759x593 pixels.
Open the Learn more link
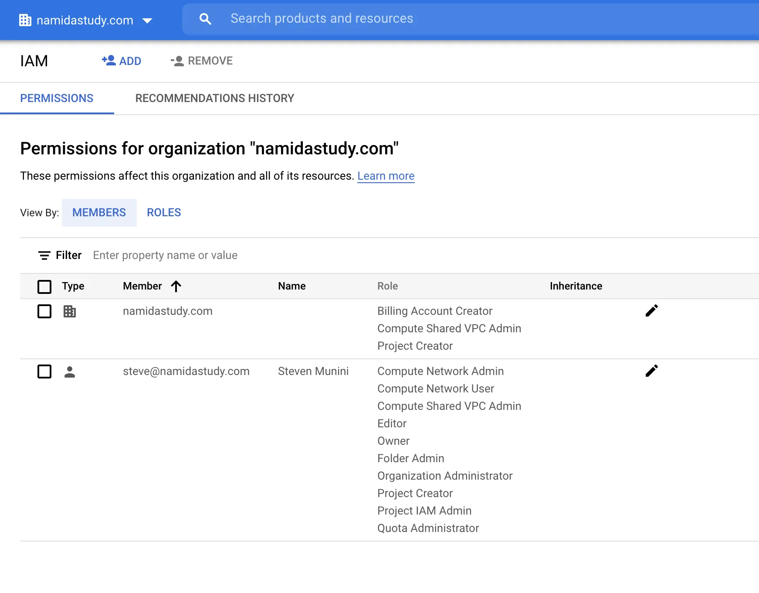[386, 176]
